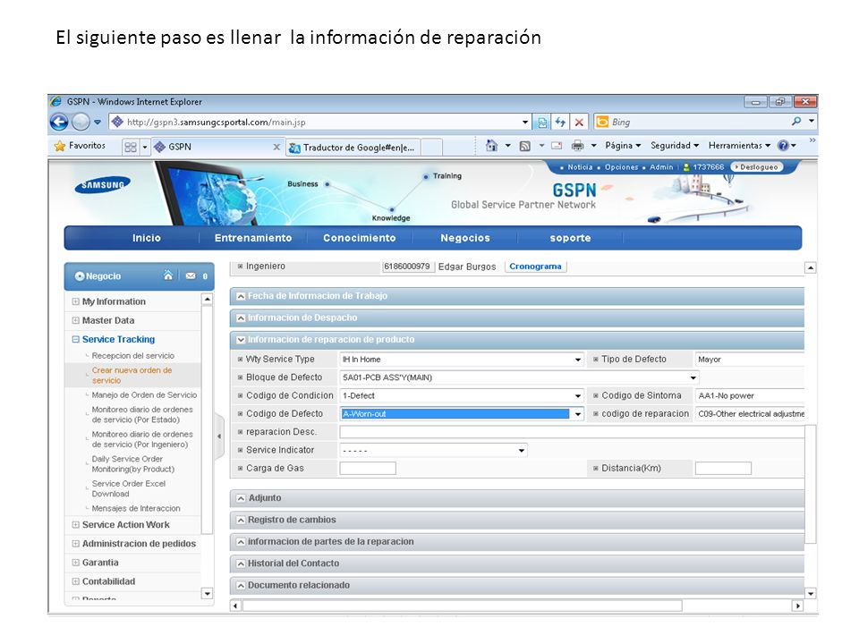Open the Codigo de Defecto dropdown

point(462,414)
